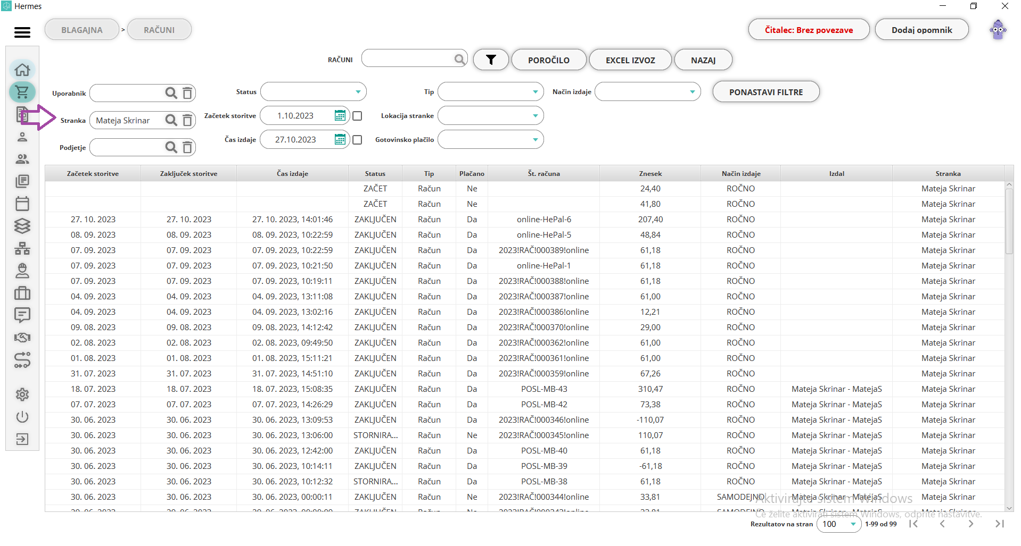The image size is (1021, 546).
Task: Clear Uporabnik field with trash icon
Action: pos(187,93)
